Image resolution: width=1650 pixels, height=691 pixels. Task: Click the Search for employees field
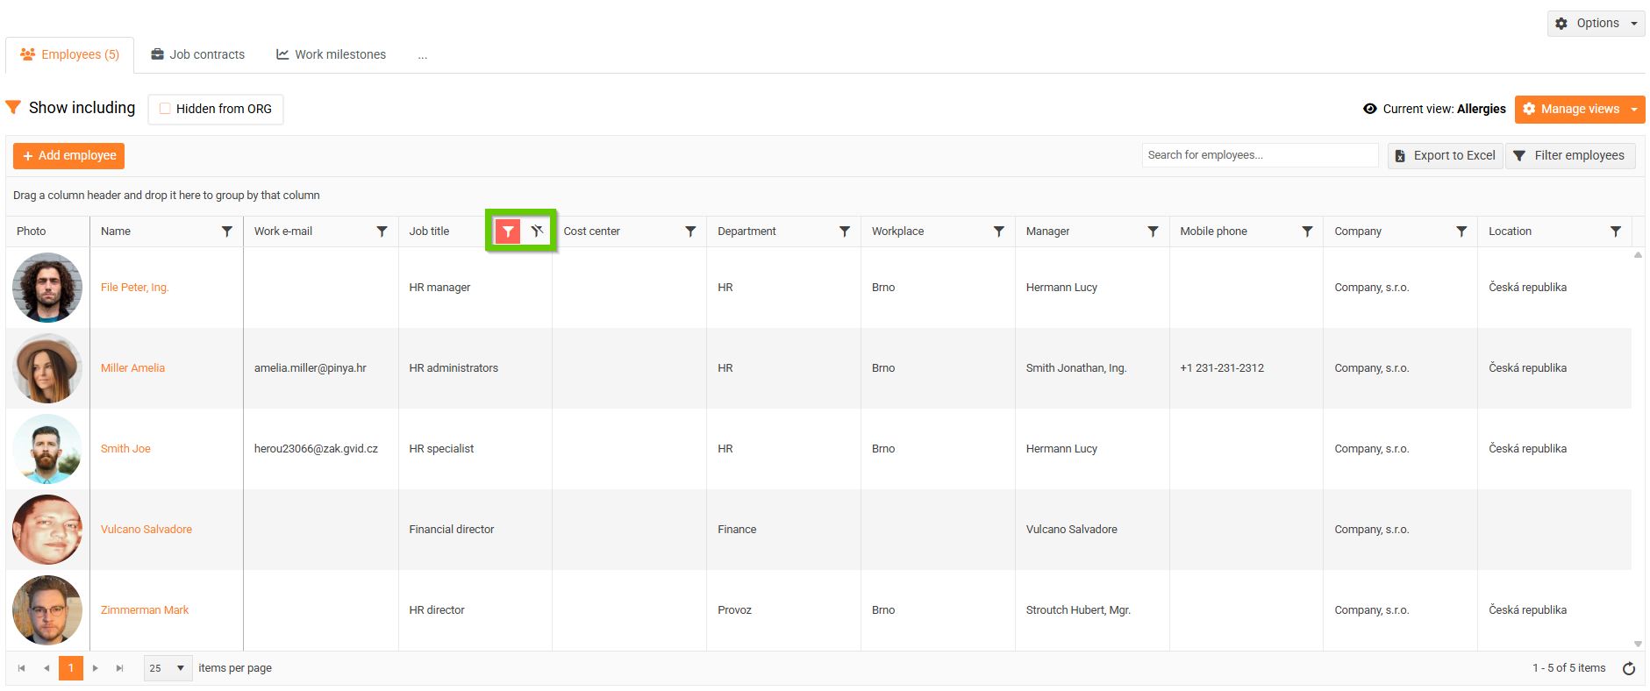pyautogui.click(x=1259, y=155)
